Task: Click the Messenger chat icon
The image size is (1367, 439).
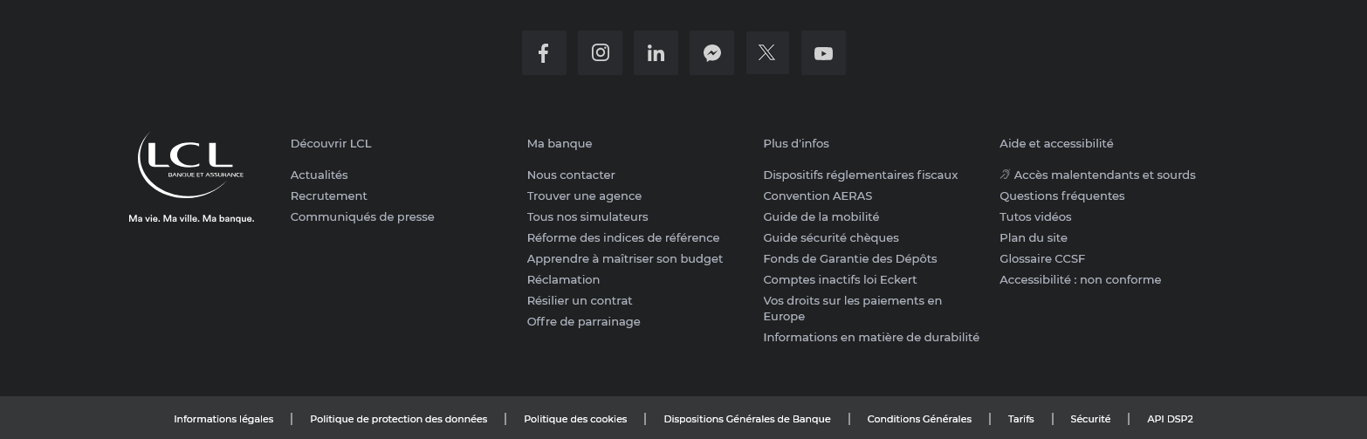Action: 711,53
